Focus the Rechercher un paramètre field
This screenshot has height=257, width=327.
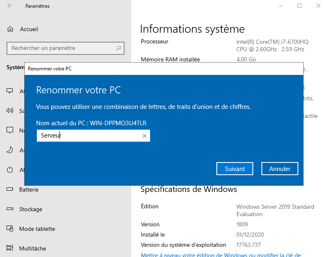pos(66,48)
